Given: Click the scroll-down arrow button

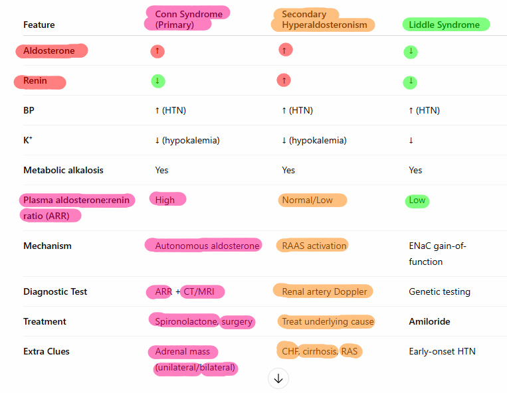Looking at the screenshot, I should point(278,378).
